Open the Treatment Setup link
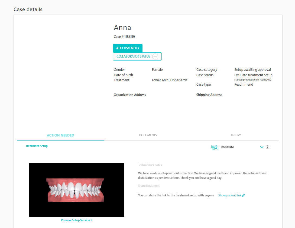 [x=37, y=146]
